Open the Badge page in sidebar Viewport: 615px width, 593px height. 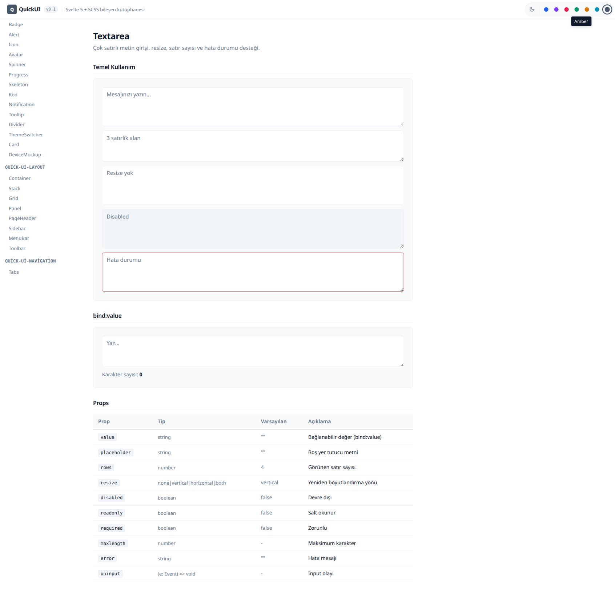[x=16, y=25]
